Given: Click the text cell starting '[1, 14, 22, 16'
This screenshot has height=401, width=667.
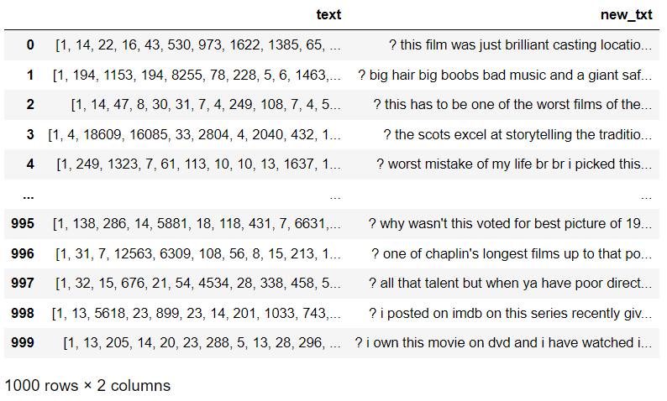Looking at the screenshot, I should (198, 45).
